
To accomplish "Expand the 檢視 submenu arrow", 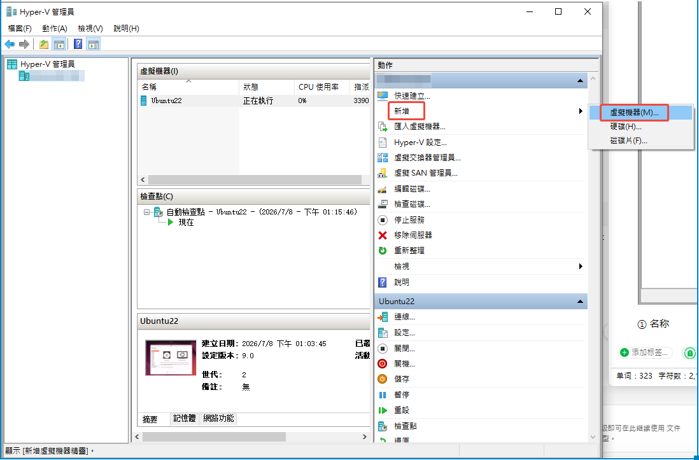I will (581, 266).
